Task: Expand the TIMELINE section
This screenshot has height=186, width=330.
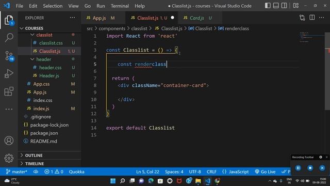Action: (49, 164)
